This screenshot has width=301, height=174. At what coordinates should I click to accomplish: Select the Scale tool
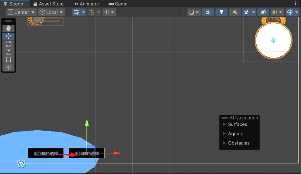8,52
